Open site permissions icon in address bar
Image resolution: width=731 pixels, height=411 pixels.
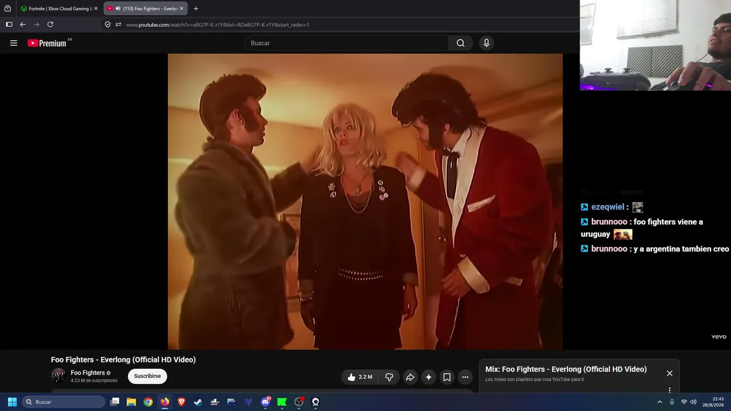pos(118,25)
